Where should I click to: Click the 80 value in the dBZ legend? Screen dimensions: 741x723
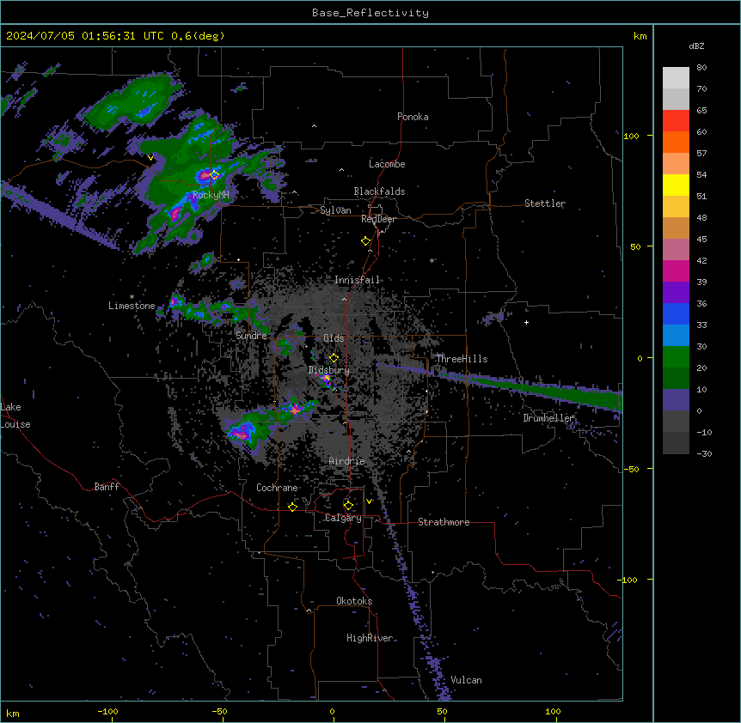click(x=701, y=68)
